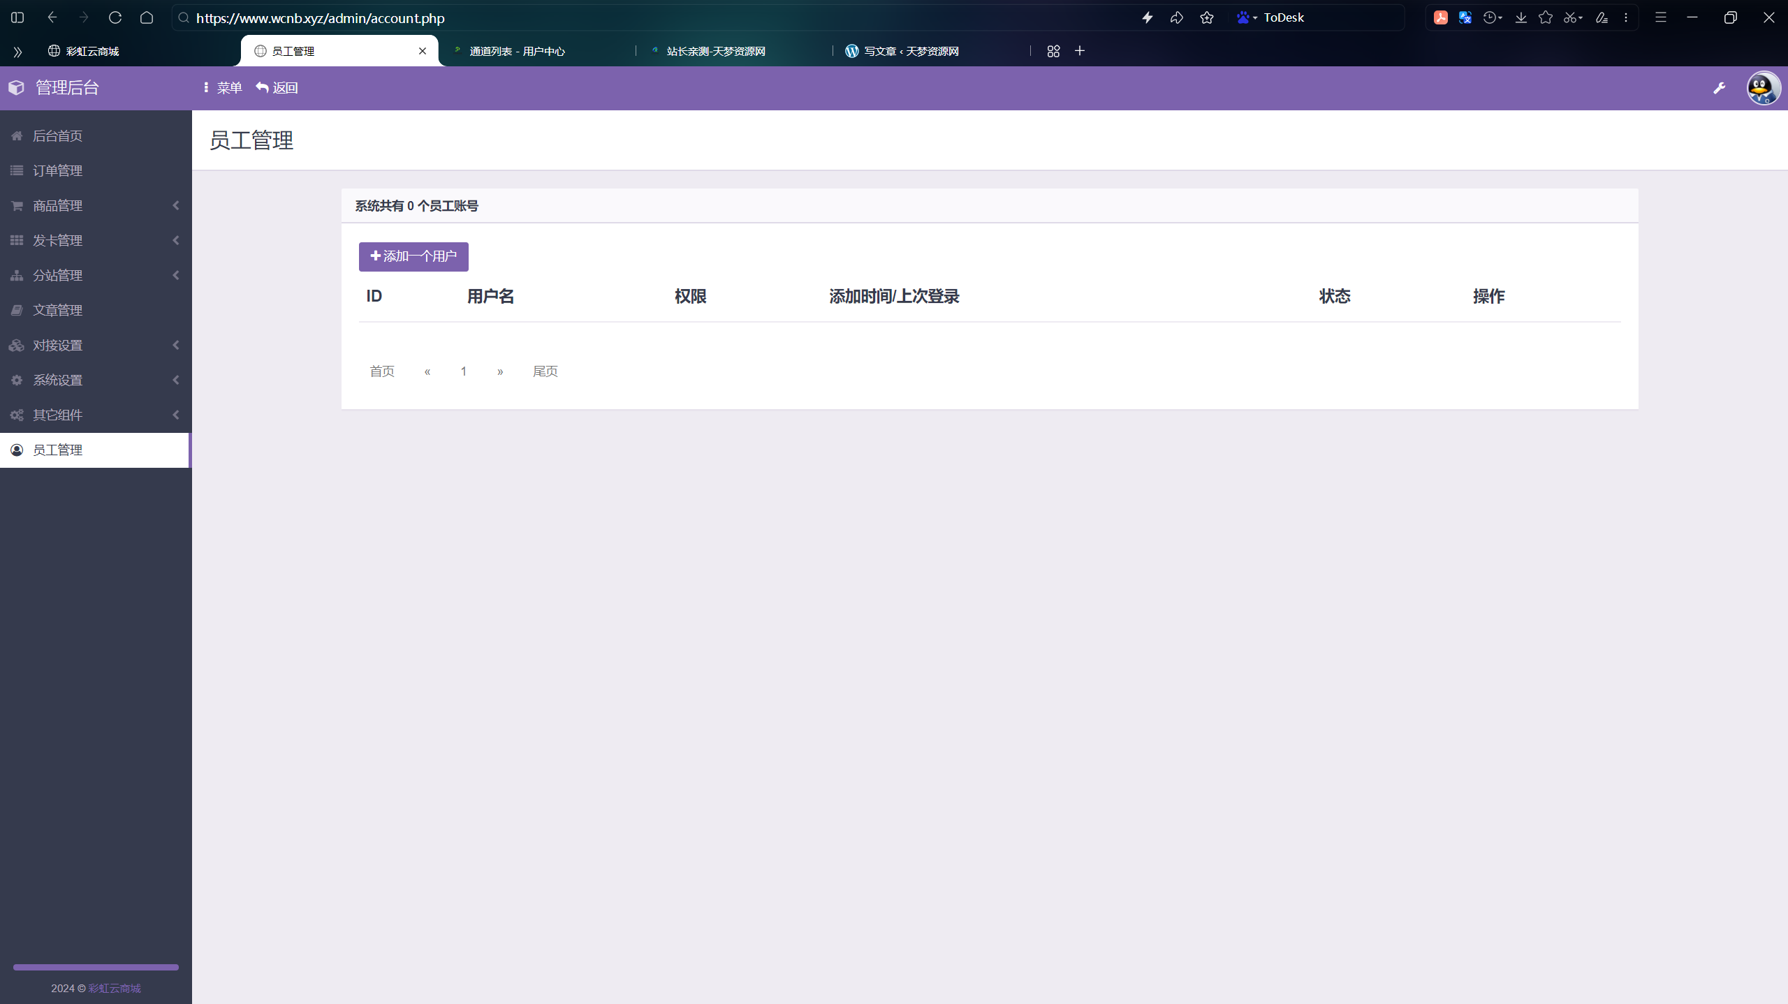Open 订单管理 in sidebar

[x=96, y=170]
